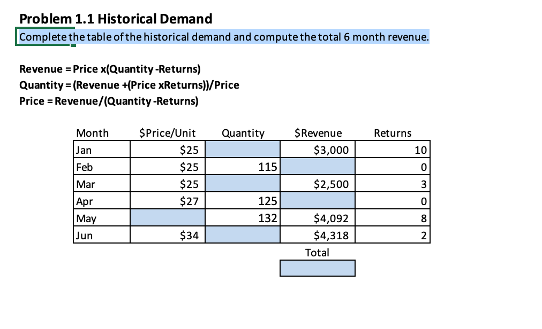Select the empty Quantity cell for Jan

click(243, 150)
